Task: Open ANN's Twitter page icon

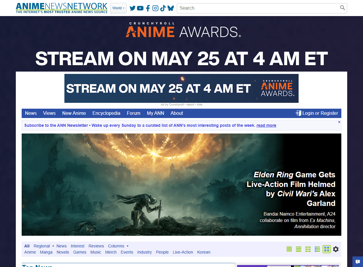Action: coord(133,8)
